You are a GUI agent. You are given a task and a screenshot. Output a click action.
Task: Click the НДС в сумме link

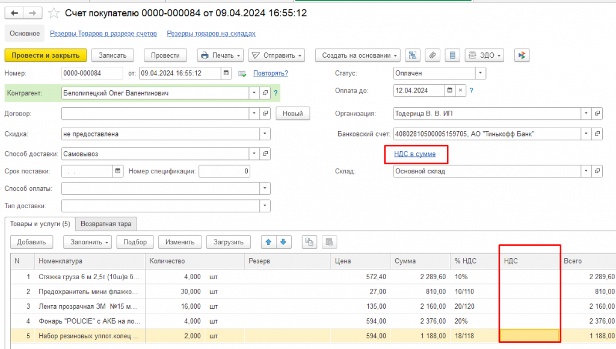(415, 154)
